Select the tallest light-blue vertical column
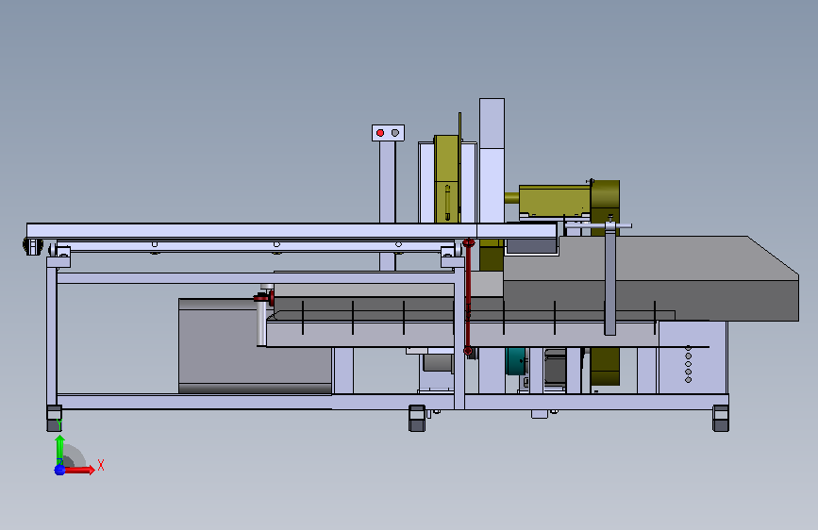The height and width of the screenshot is (530, 818). (x=492, y=160)
